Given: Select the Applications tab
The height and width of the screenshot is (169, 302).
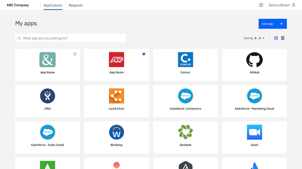Looking at the screenshot, I should 53,5.
